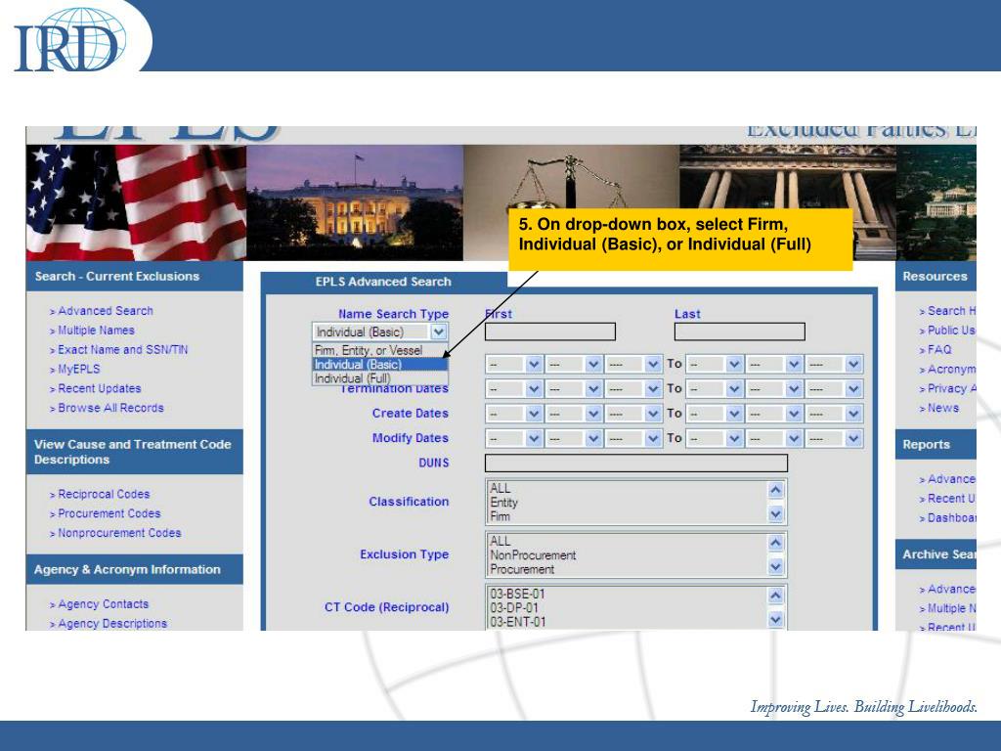Click the IRD logo
Viewport: 1001px width, 751px height.
(x=69, y=38)
